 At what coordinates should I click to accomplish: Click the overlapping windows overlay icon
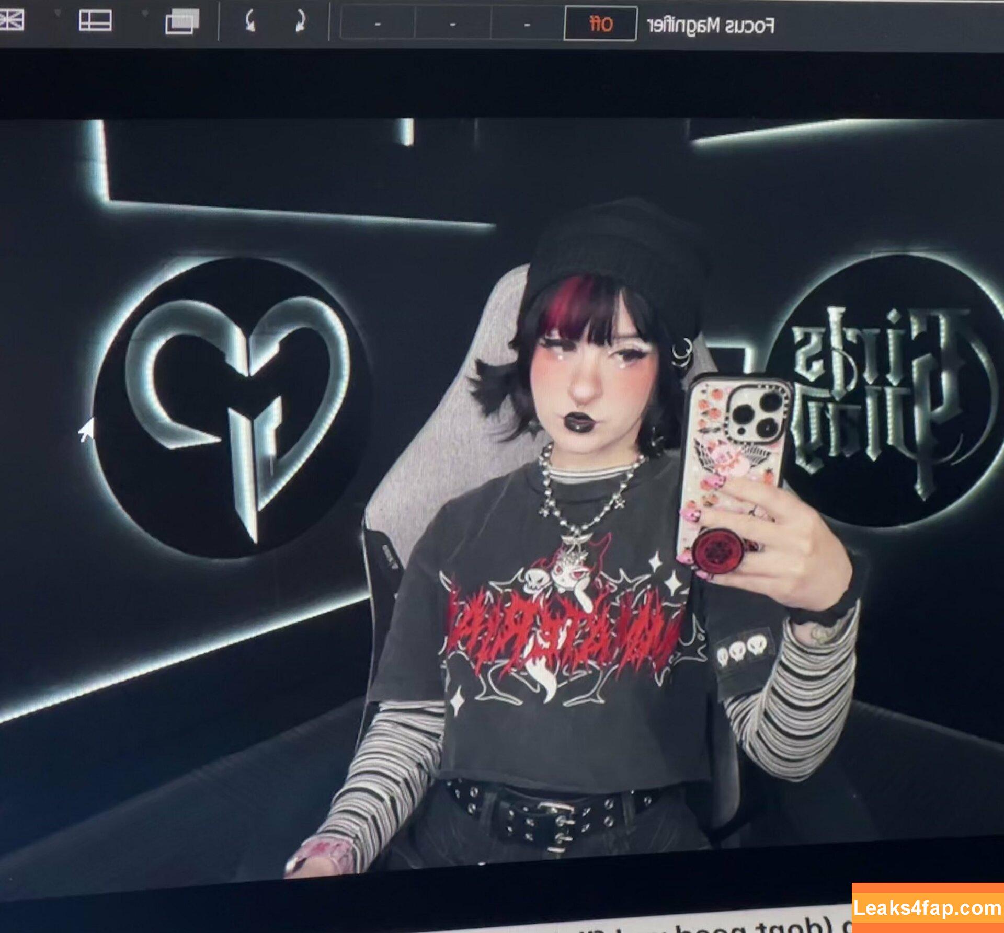(x=182, y=22)
